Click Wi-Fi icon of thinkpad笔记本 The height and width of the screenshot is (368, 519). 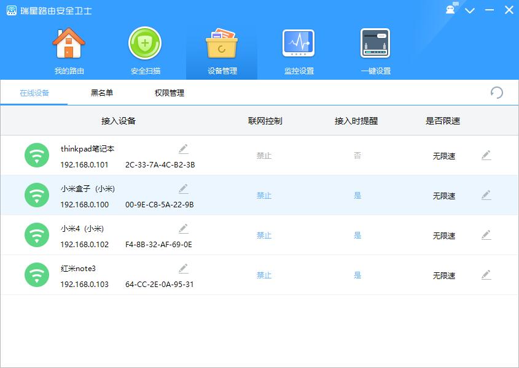(x=37, y=155)
